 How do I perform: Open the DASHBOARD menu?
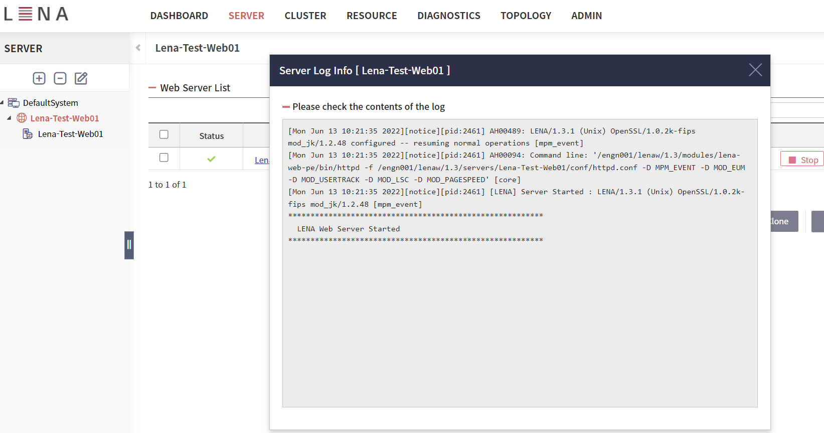coord(179,16)
